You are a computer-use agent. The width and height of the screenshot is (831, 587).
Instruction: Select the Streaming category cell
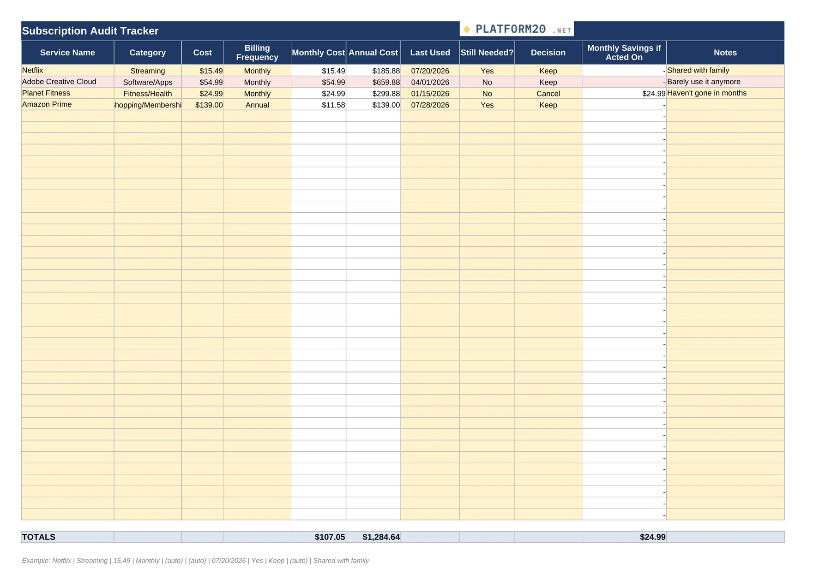point(148,71)
